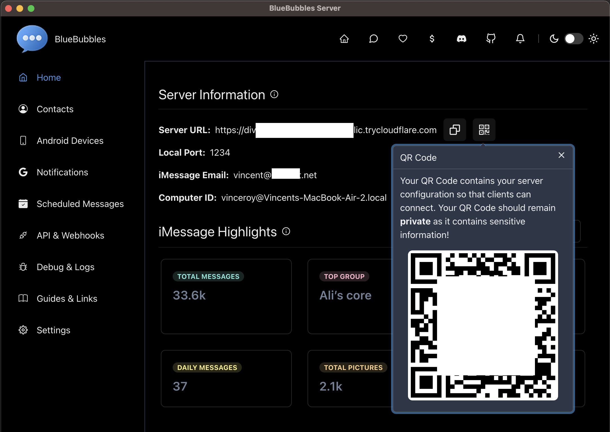Open Notifications in the sidebar
The height and width of the screenshot is (432, 610).
(53, 172)
